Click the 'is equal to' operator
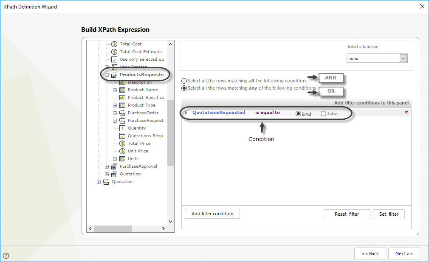This screenshot has height=262, width=429. (x=268, y=113)
